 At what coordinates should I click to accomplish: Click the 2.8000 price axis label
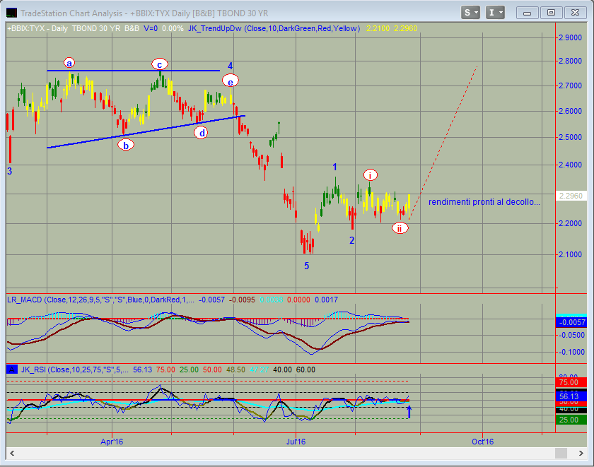pos(570,61)
